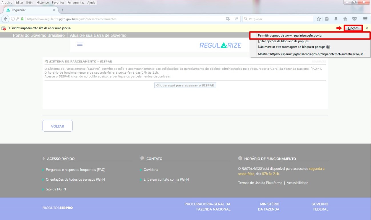The width and height of the screenshot is (371, 220).
Task: Go to Firefox home page icon
Action: pyautogui.click(x=345, y=19)
